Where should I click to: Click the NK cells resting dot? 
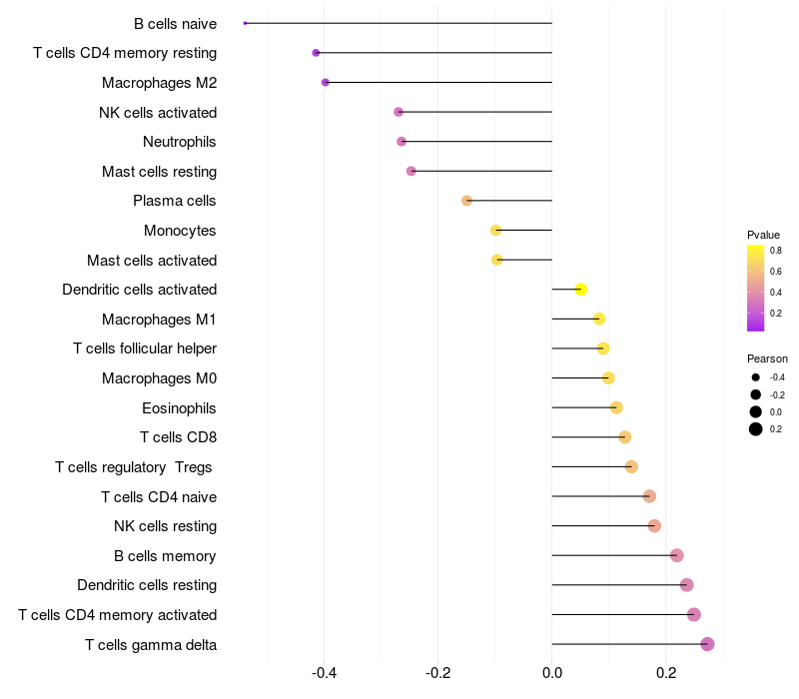tap(654, 526)
